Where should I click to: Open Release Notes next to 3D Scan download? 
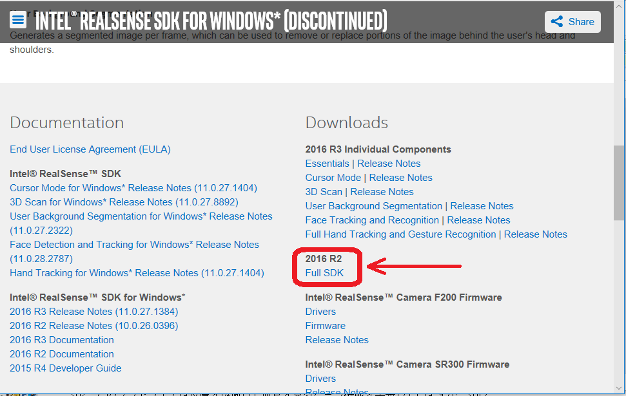click(x=382, y=192)
